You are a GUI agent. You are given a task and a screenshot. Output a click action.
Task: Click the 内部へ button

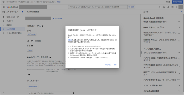point(30,50)
